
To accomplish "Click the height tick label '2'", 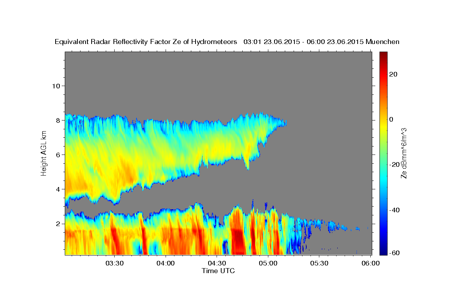I will 58,223.
